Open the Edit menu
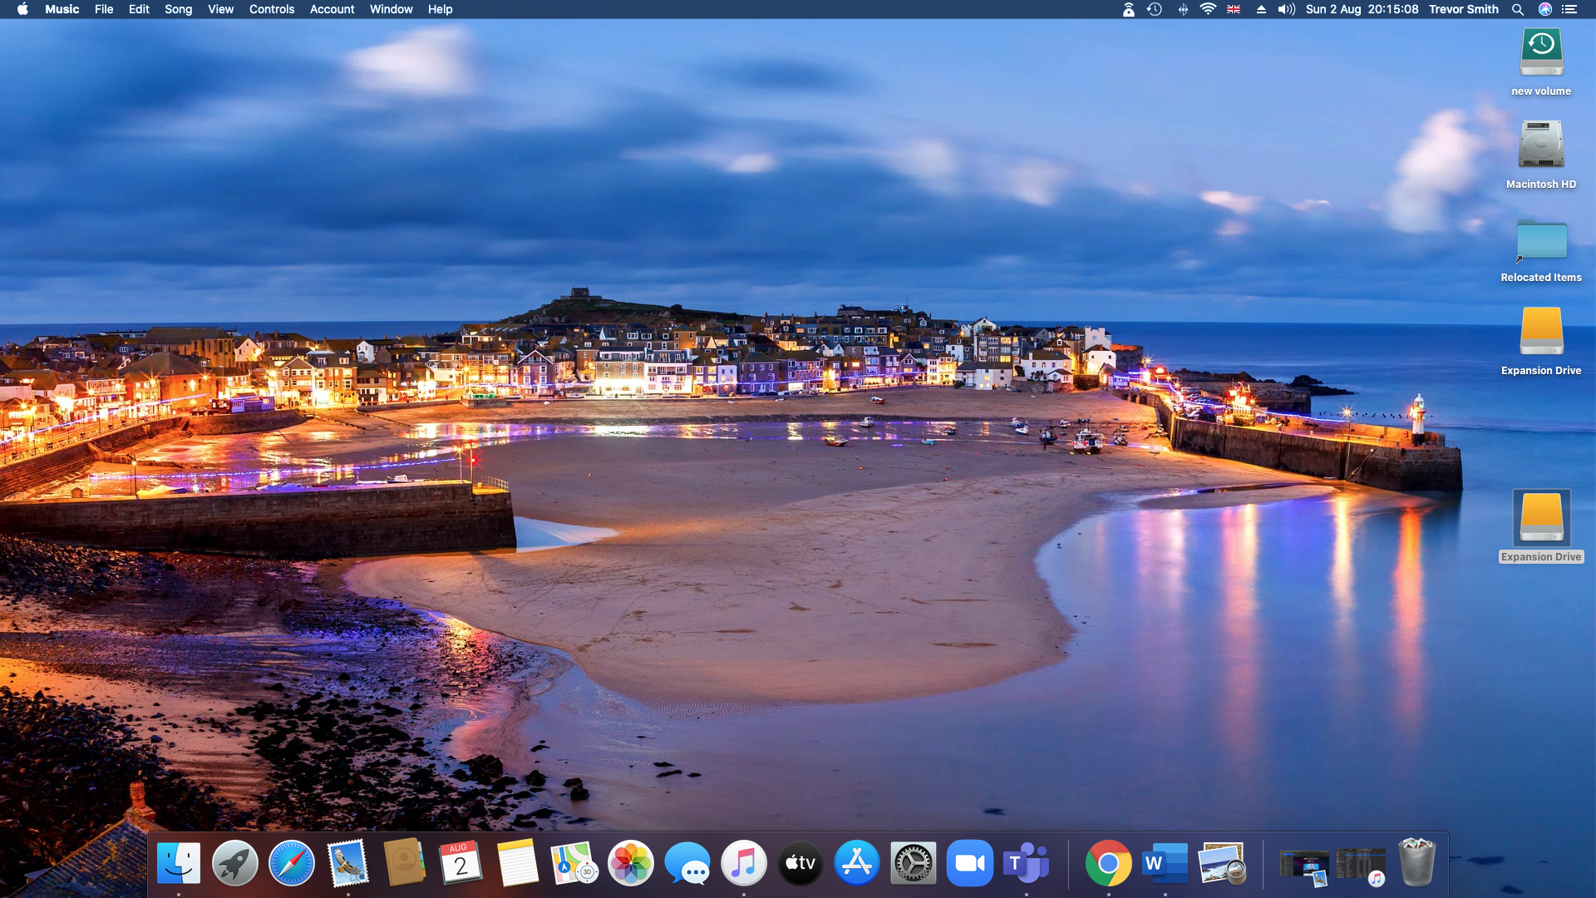The width and height of the screenshot is (1596, 898). 139,9
